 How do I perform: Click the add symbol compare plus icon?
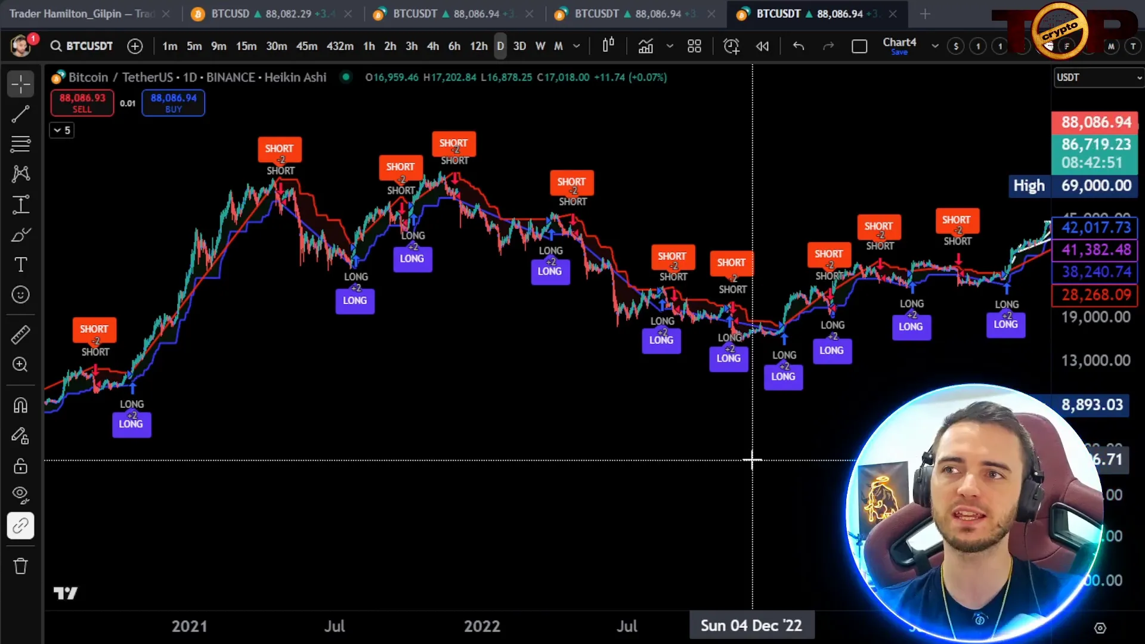[x=135, y=46]
